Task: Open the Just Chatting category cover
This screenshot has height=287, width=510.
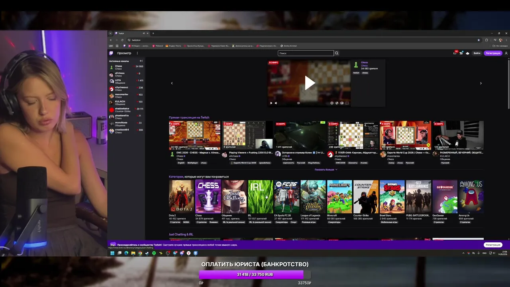Action: [x=234, y=197]
